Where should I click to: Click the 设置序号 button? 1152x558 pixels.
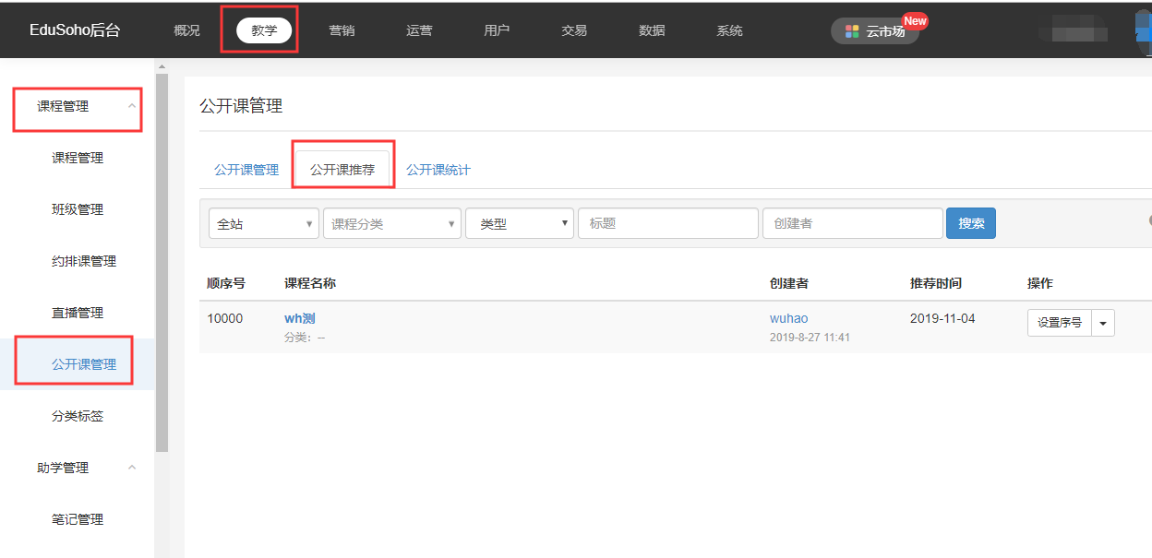(x=1059, y=323)
